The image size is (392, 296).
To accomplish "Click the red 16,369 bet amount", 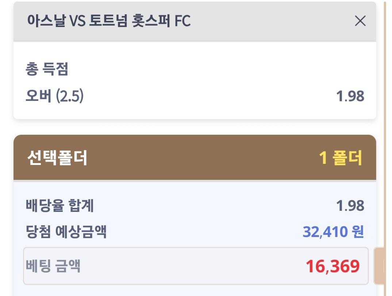I will click(x=333, y=266).
